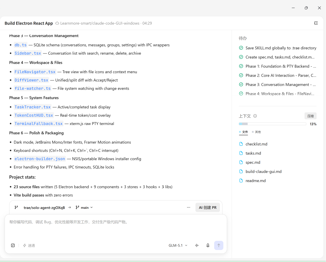Open the Sidebar.tsx file link
326x262 pixels.
point(28,53)
